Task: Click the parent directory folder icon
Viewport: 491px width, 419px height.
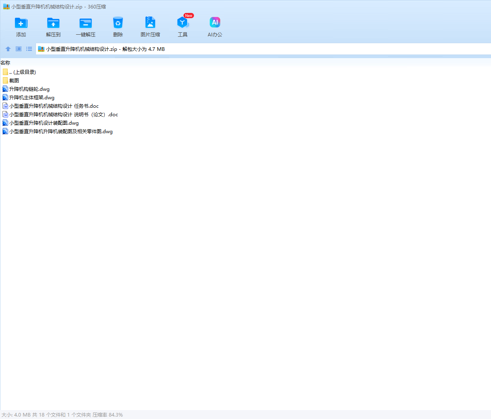Action: [5, 72]
